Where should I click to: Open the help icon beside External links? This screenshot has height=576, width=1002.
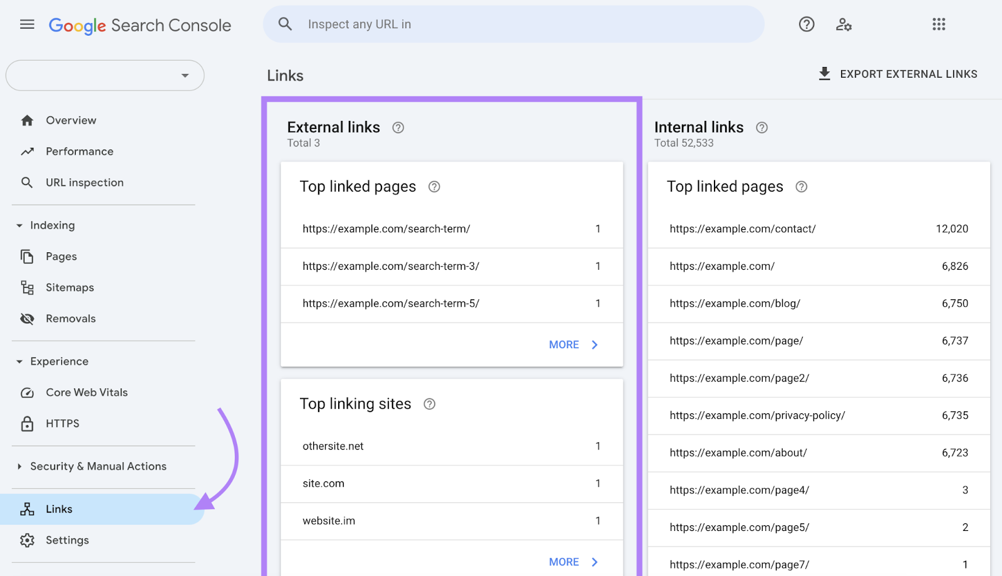pyautogui.click(x=398, y=127)
